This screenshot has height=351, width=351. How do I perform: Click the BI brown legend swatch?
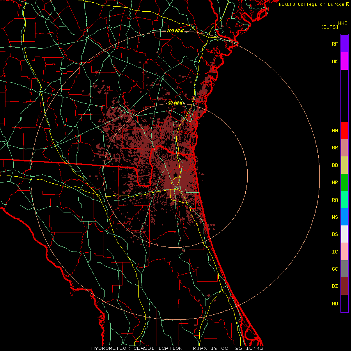[344, 286]
